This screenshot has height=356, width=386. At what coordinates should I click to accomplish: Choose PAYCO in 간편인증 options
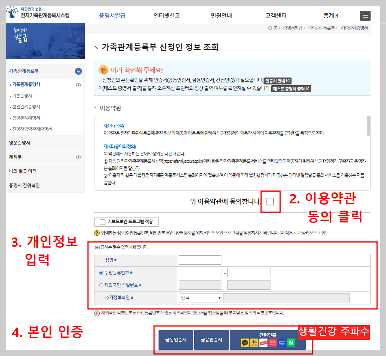264,343
